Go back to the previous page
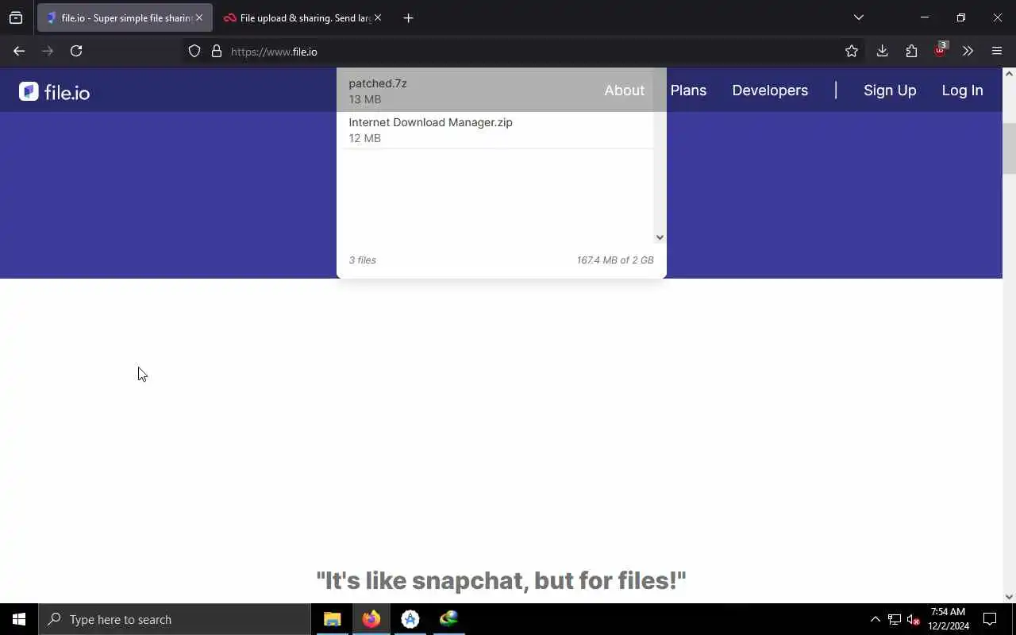The height and width of the screenshot is (635, 1016). (x=19, y=51)
